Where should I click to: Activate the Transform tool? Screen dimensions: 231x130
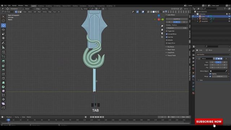click(x=3, y=38)
